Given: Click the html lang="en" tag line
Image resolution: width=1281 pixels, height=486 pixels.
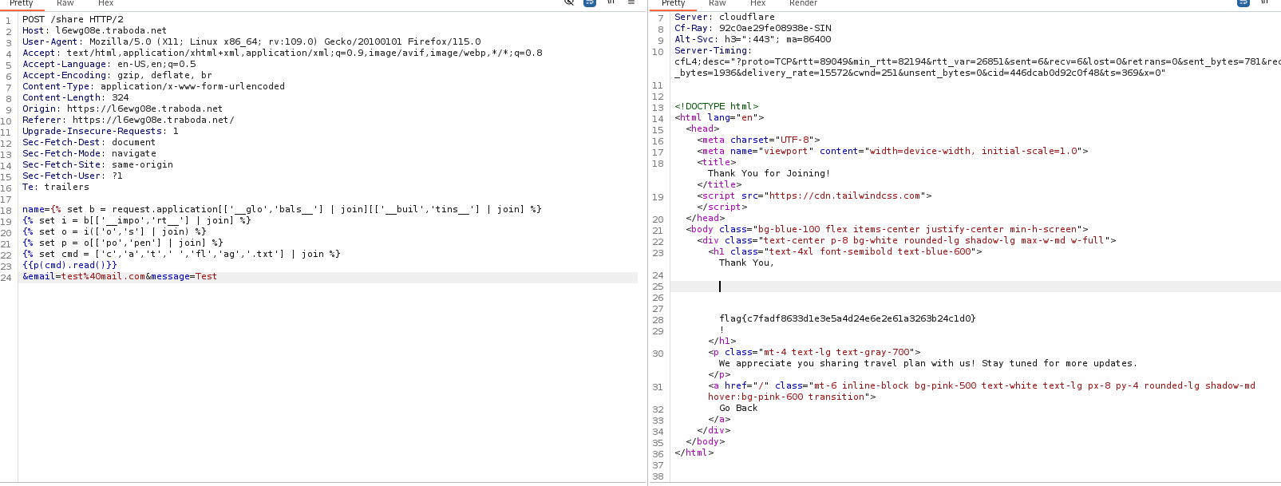Looking at the screenshot, I should tap(719, 117).
